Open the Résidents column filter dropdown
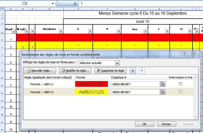 [x=61, y=31]
